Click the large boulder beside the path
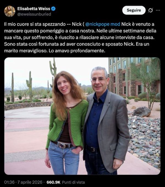 tap(142, 112)
